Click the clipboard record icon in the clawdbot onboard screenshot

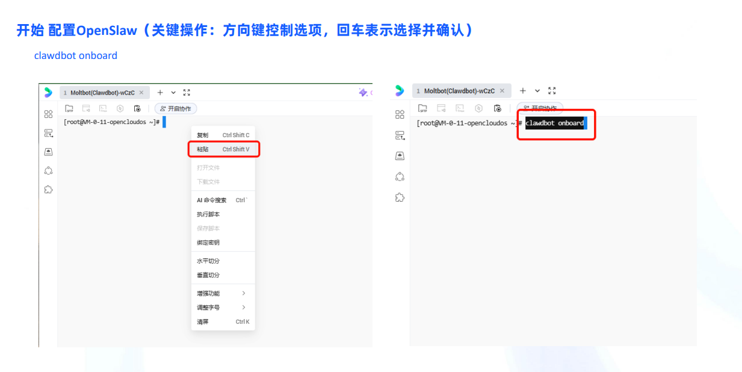497,108
